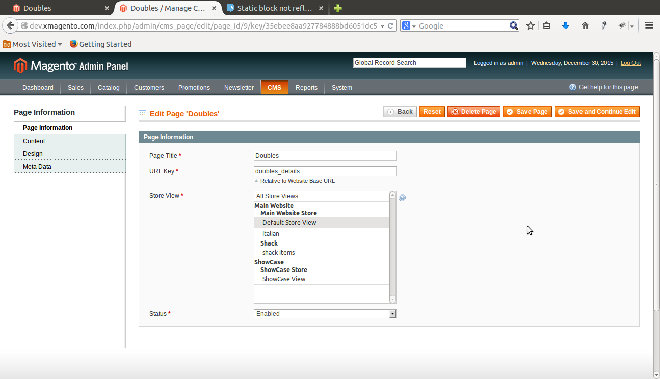Image resolution: width=660 pixels, height=379 pixels.
Task: Click the page vertical scrollbar
Action: (656, 215)
